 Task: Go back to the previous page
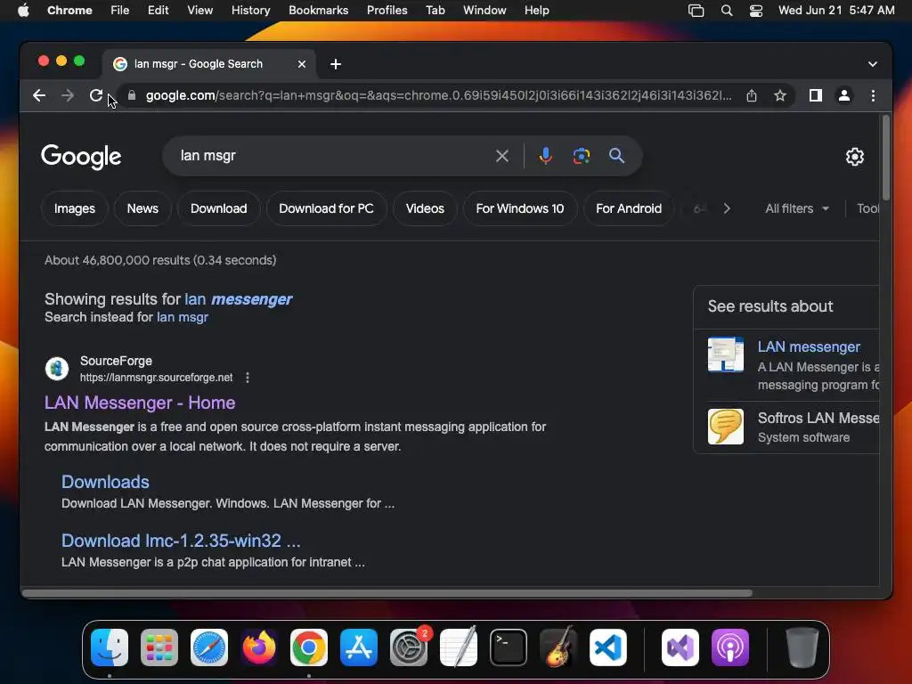point(39,95)
